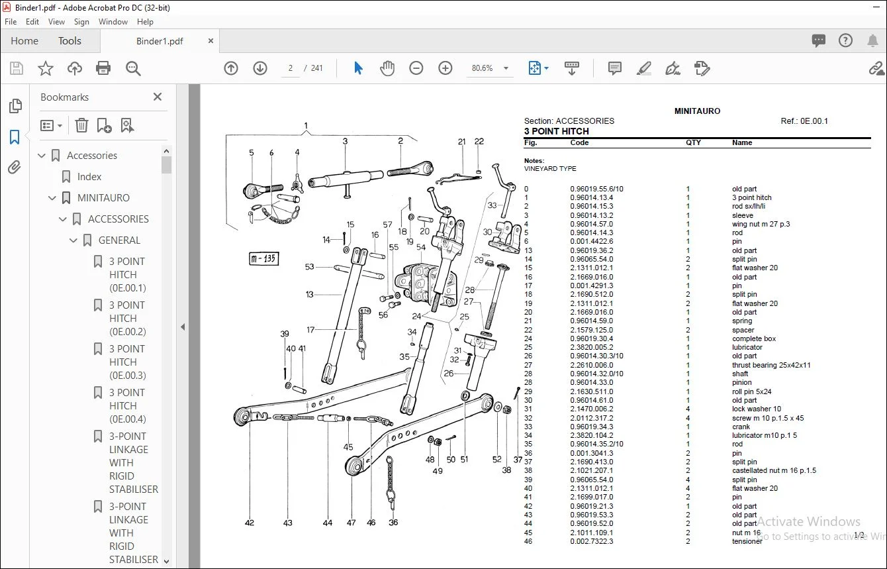Collapse the Accessories bookmark tree
The height and width of the screenshot is (569, 887).
point(42,156)
